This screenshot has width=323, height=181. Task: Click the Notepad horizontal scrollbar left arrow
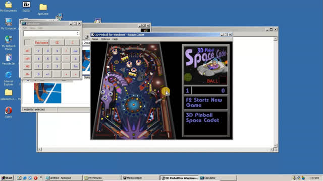point(40,149)
